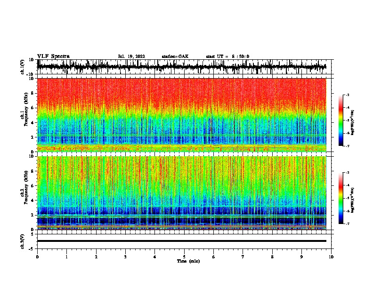This screenshot has width=373, height=288.
Task: Click time axis tick label "2"
Action: point(96,257)
